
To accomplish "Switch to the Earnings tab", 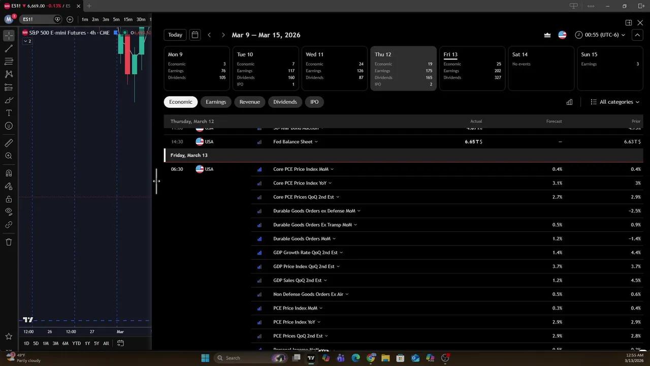I will pyautogui.click(x=216, y=102).
